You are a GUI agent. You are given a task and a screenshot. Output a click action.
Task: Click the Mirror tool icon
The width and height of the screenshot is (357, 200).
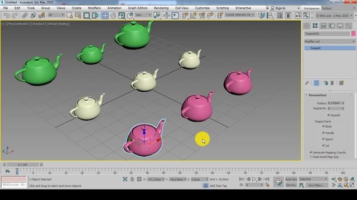pyautogui.click(x=262, y=16)
